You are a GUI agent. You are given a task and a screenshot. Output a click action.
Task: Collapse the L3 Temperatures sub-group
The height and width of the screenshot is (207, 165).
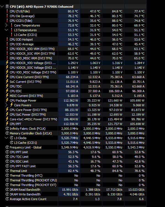pos(6,30)
